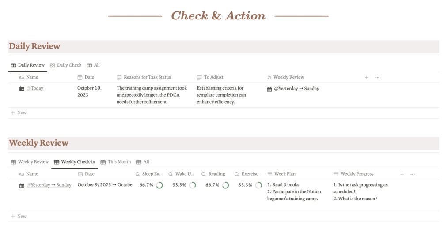Open the three-dot menu in Daily Review table
This screenshot has height=240, width=444.
377,78
